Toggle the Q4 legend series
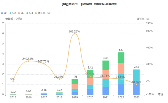 (30, 13)
